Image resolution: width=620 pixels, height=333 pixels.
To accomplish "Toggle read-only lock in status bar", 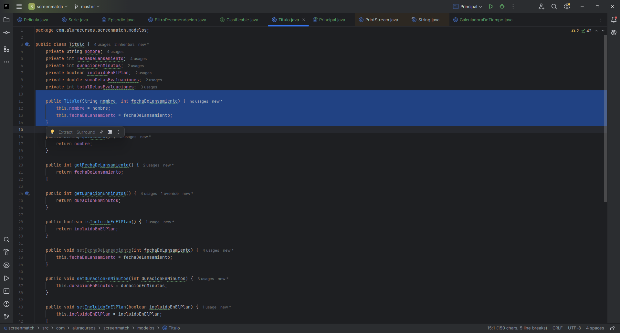I will point(612,328).
